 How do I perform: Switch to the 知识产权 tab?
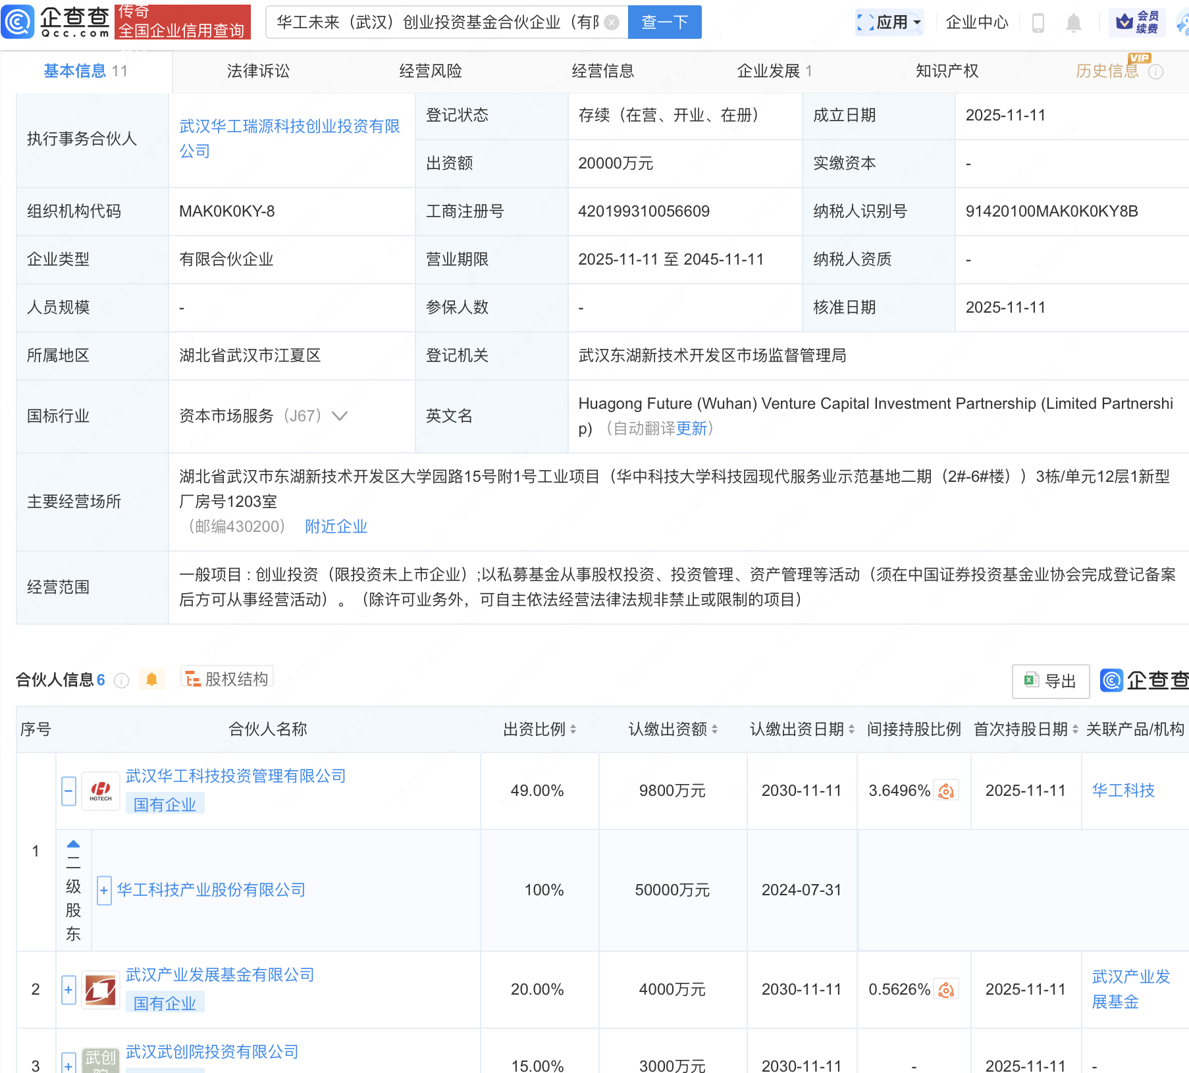click(946, 71)
